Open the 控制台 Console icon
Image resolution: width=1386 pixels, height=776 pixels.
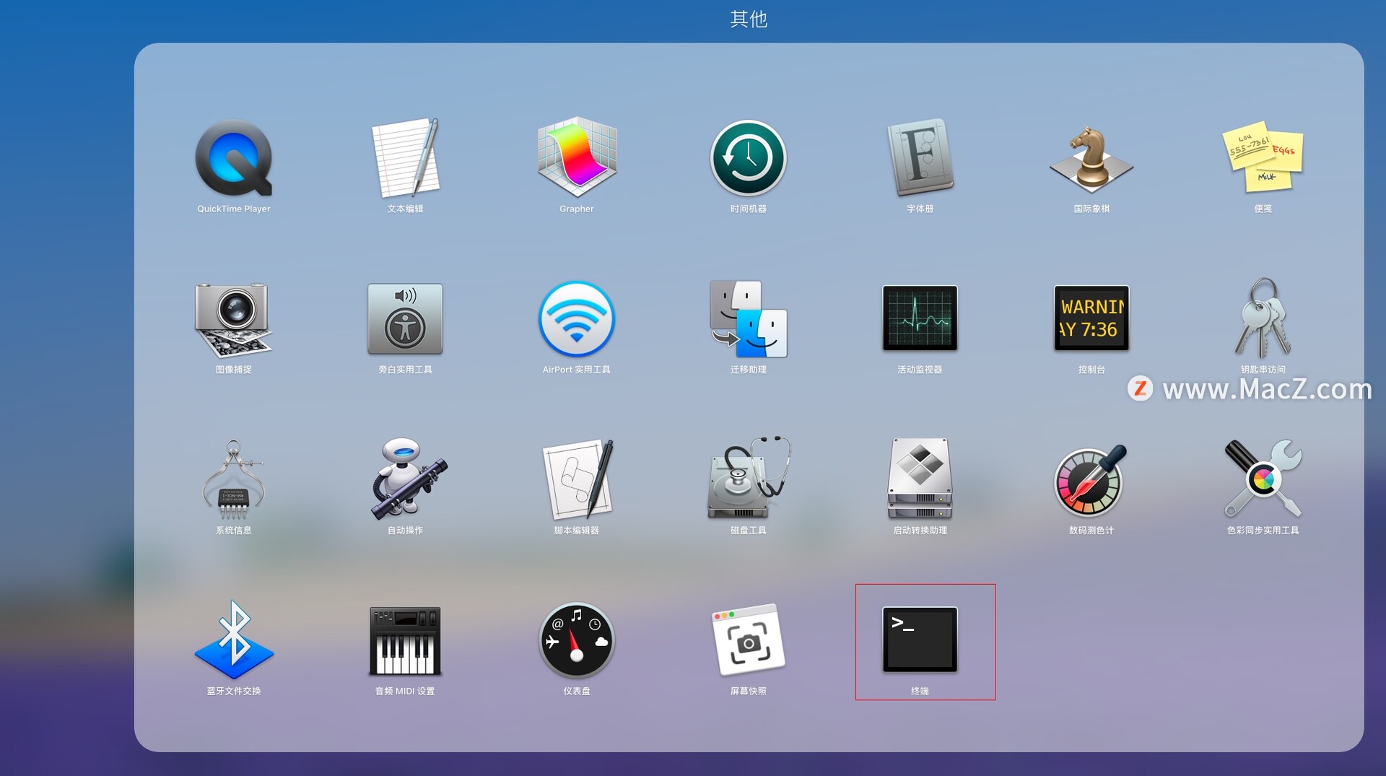coord(1091,318)
